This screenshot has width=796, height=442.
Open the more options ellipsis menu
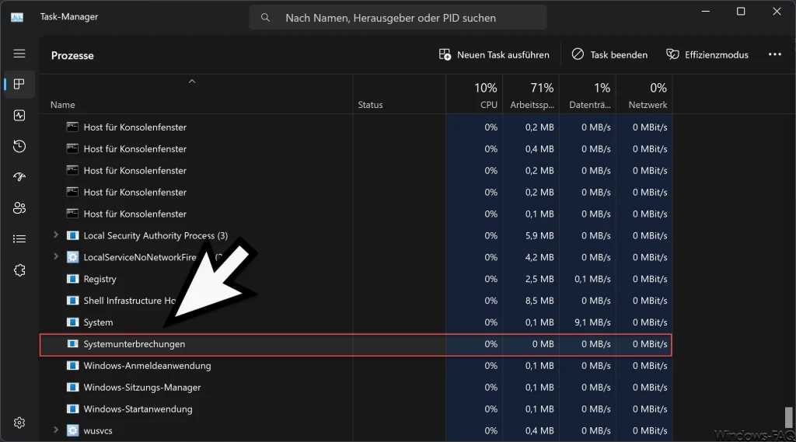pyautogui.click(x=775, y=54)
